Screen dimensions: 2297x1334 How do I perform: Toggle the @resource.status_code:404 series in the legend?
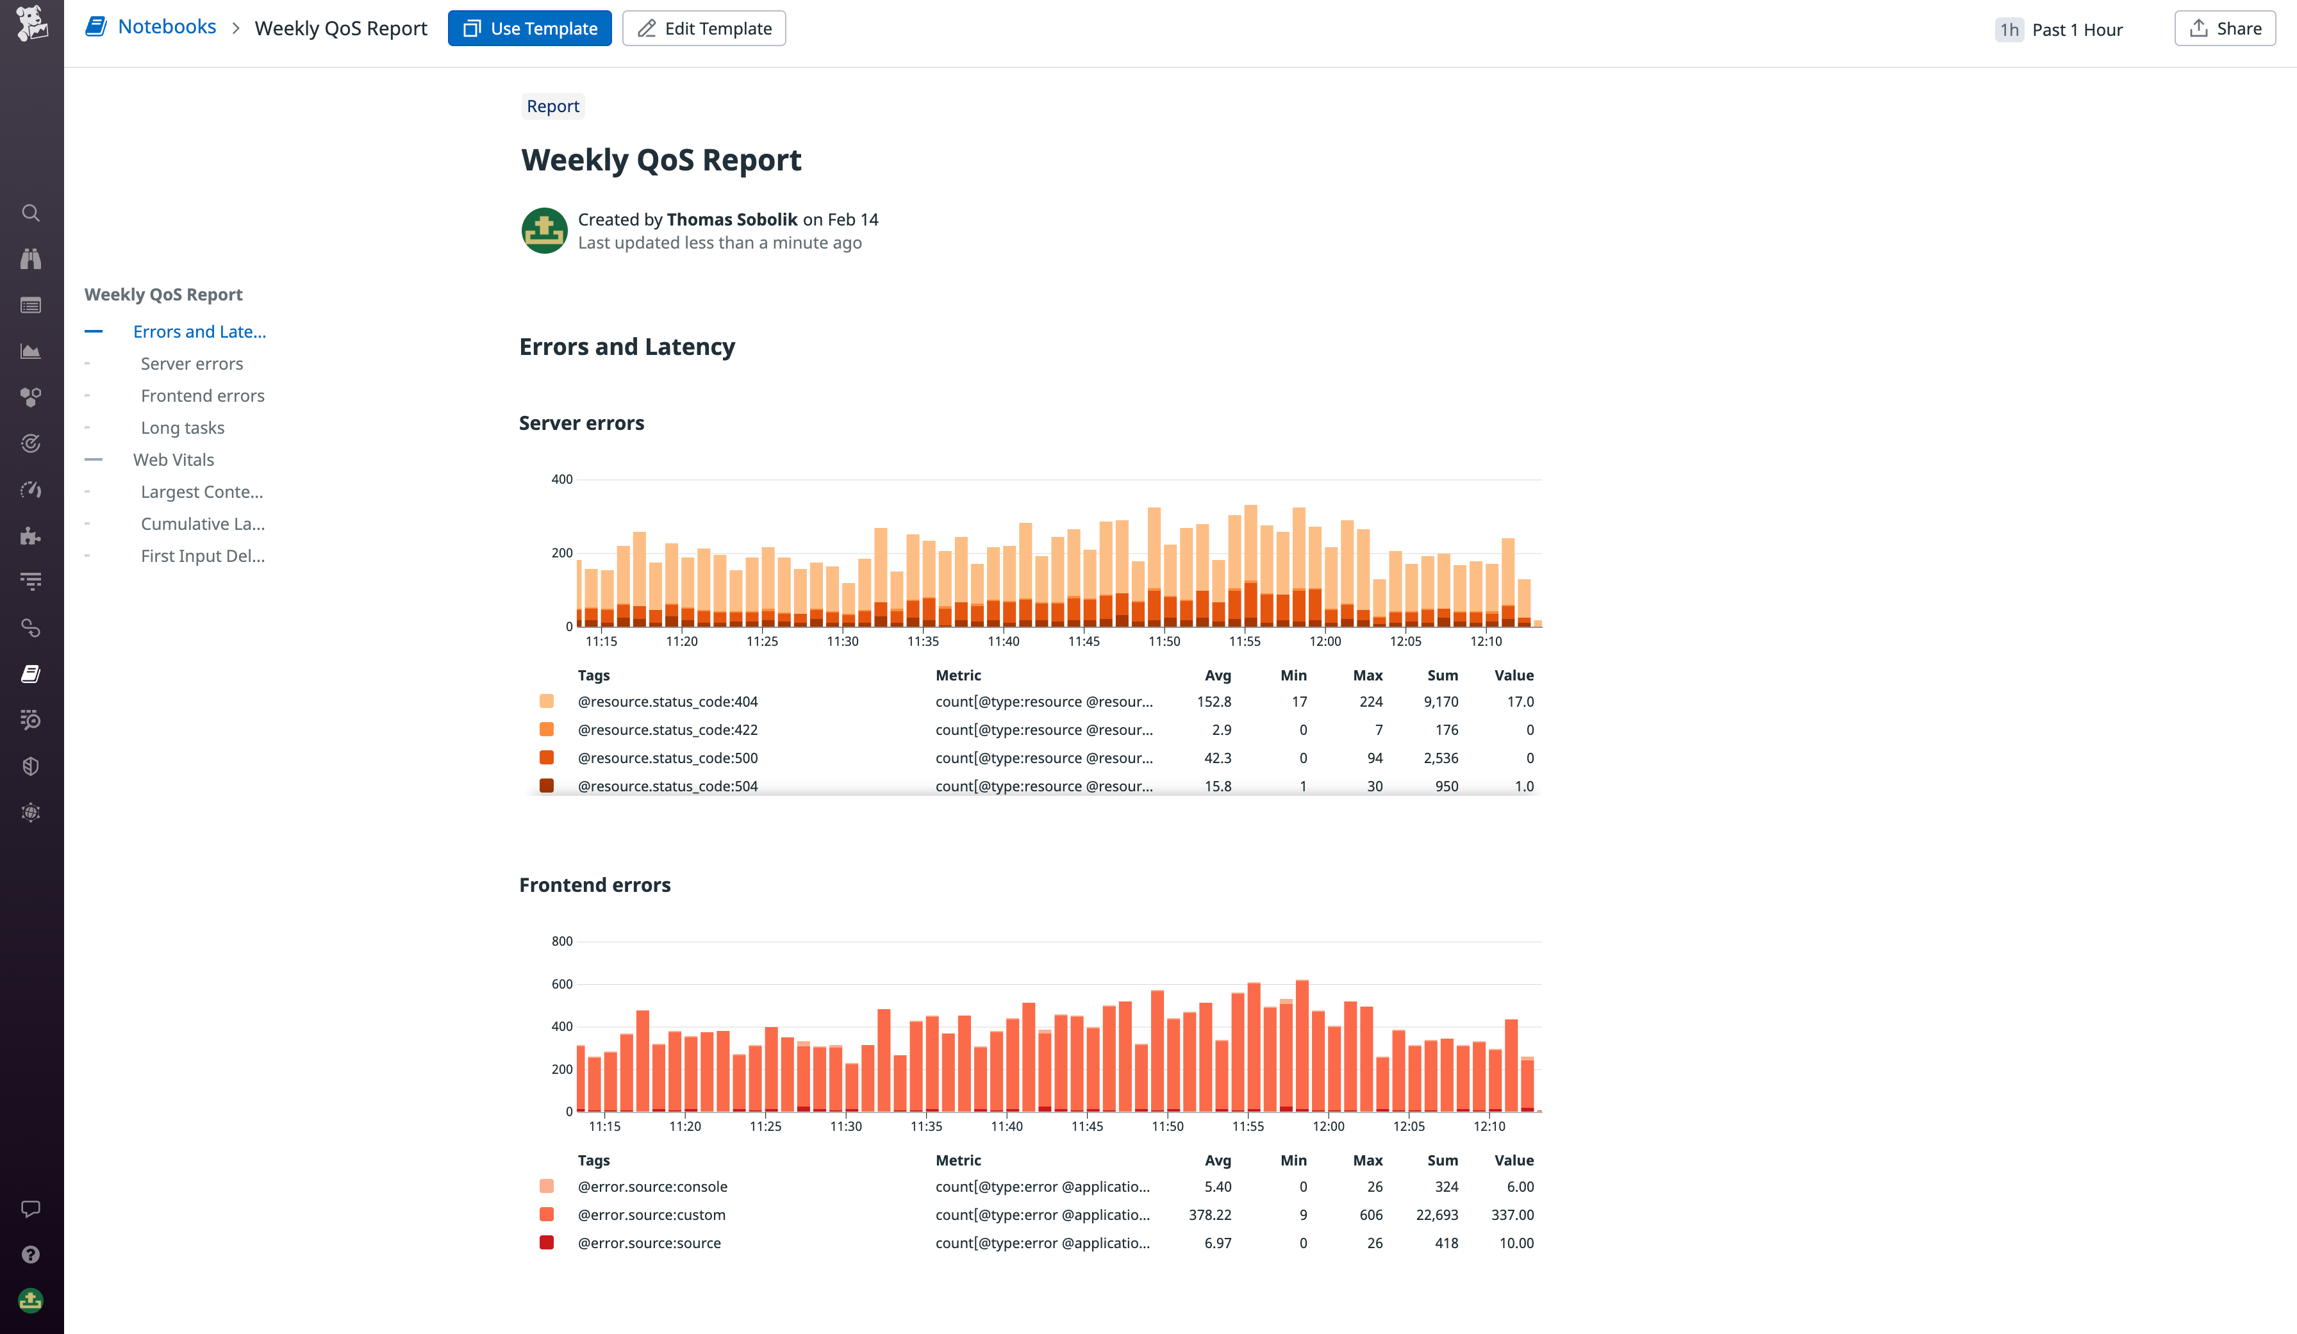[668, 702]
